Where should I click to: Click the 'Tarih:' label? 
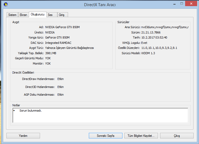pyautogui.click(x=137, y=37)
